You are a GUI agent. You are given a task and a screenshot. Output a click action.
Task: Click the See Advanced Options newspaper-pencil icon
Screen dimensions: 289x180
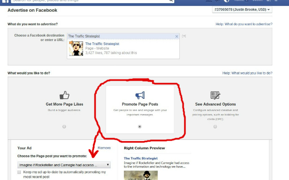pos(215,95)
